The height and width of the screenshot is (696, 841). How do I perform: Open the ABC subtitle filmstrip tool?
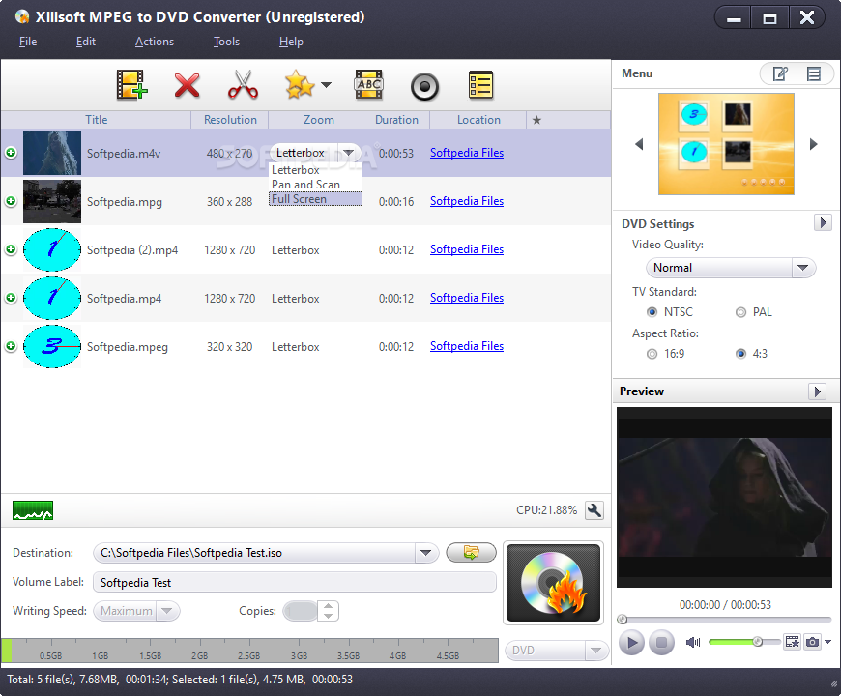pyautogui.click(x=369, y=85)
